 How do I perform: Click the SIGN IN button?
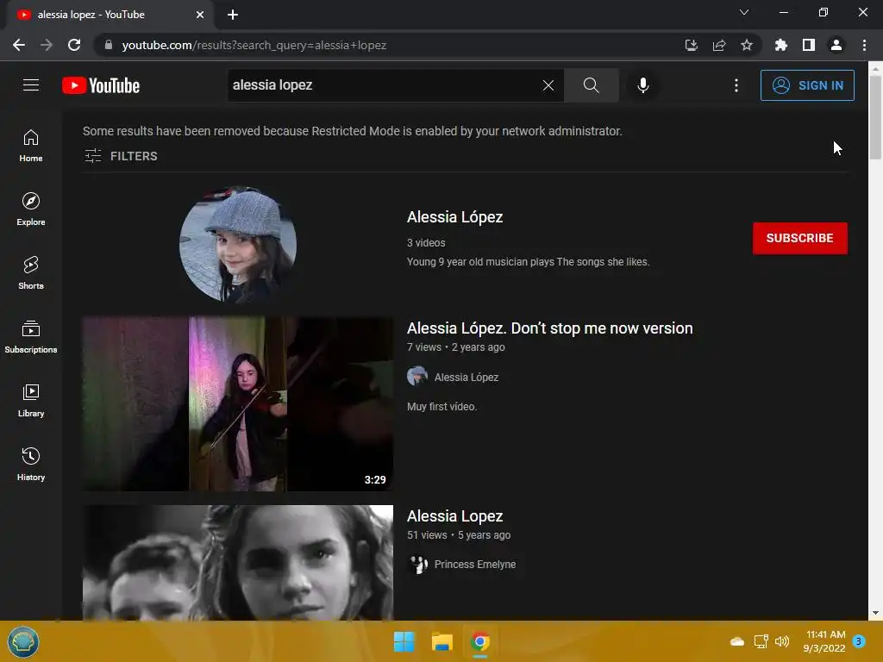tap(807, 85)
